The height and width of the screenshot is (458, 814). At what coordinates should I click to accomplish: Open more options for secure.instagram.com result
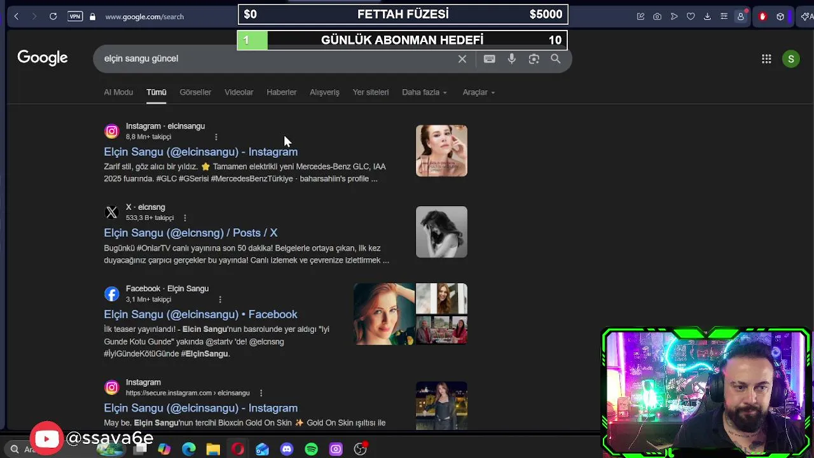[261, 393]
